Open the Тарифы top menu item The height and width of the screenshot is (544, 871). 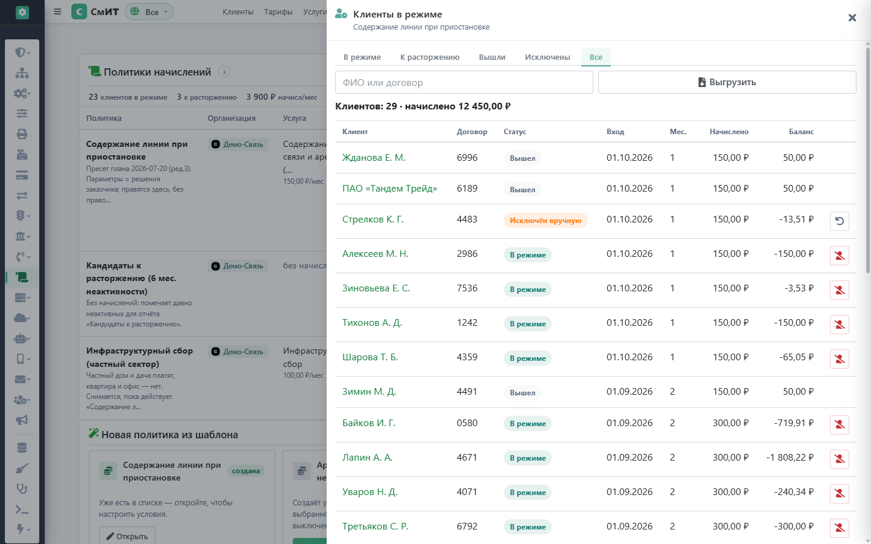tap(278, 11)
